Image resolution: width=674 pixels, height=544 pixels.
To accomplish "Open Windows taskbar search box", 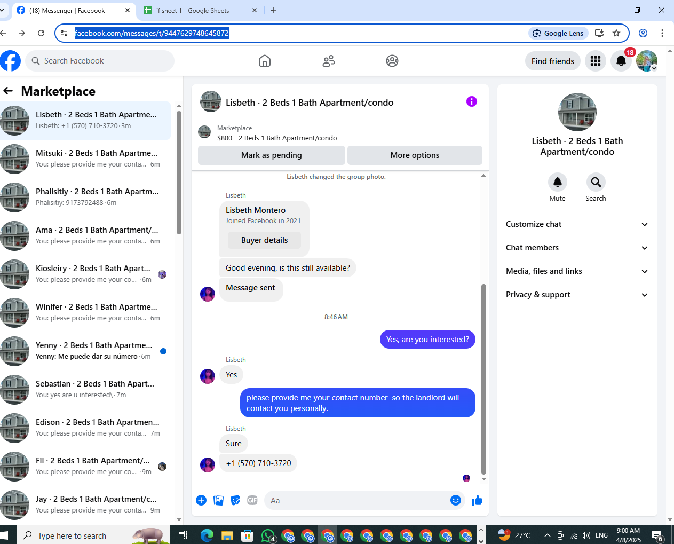I will click(94, 535).
